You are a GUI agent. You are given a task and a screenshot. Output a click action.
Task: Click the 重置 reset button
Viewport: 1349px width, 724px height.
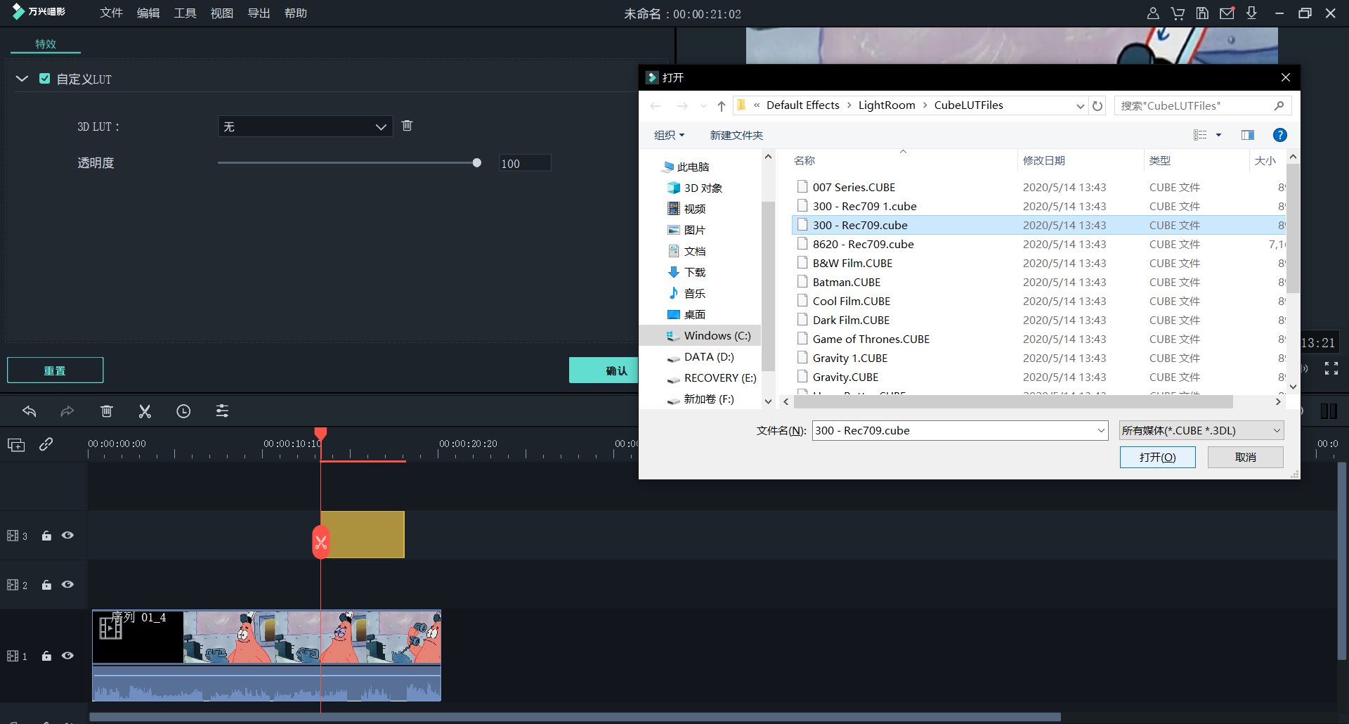pos(55,370)
